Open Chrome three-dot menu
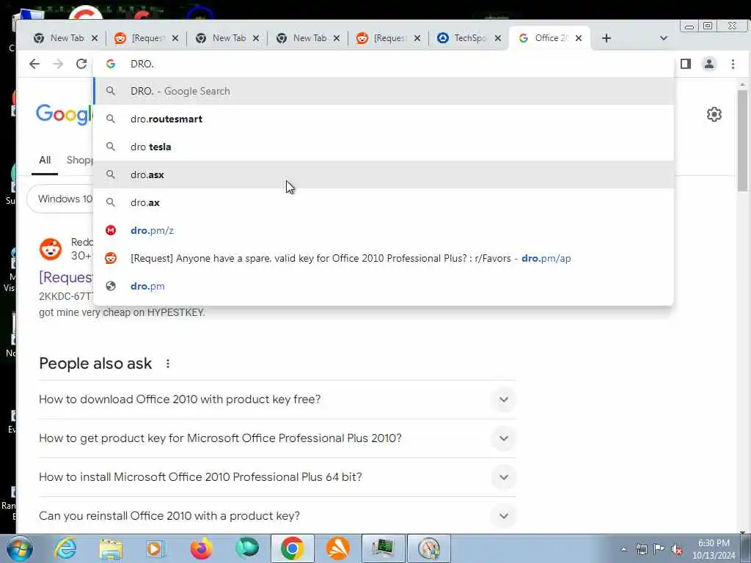The height and width of the screenshot is (563, 751). point(733,64)
